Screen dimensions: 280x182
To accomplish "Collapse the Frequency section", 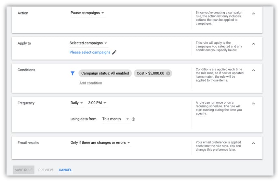I will pyautogui.click(x=254, y=104).
